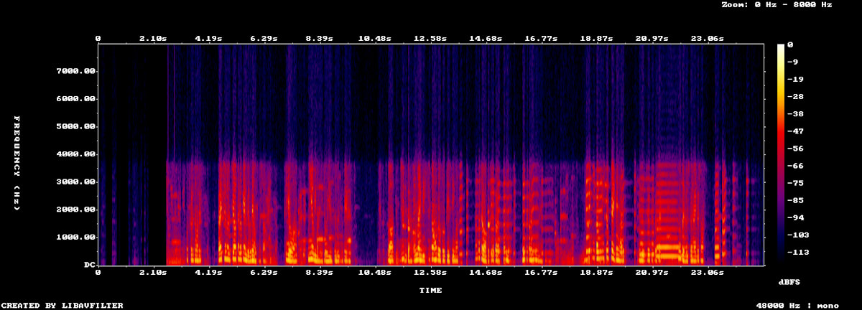Select the 6000.00 frequency axis label

pos(75,99)
